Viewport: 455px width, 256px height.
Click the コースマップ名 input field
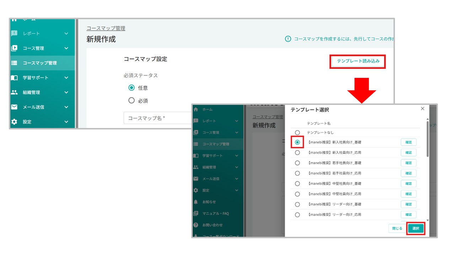pos(158,118)
